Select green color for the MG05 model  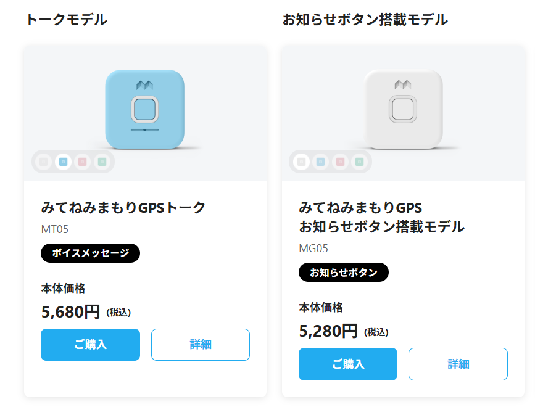[x=360, y=162]
